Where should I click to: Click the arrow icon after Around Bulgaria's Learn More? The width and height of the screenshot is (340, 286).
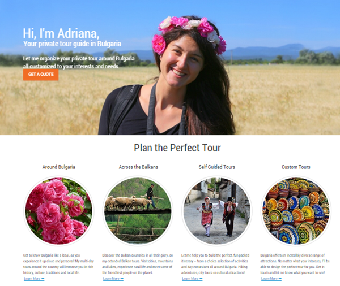[42, 279]
